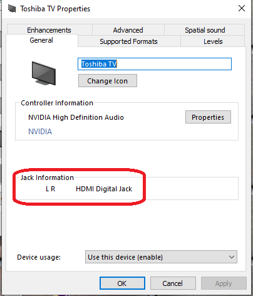Click the Cancel button
The width and height of the screenshot is (253, 296).
173,283
